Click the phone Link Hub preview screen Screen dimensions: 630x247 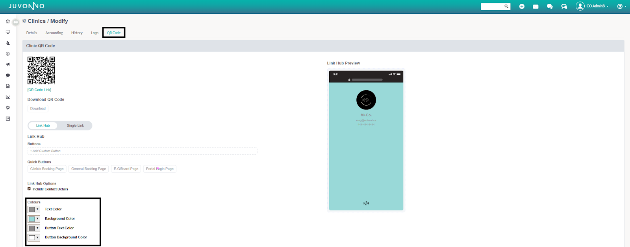pos(366,141)
